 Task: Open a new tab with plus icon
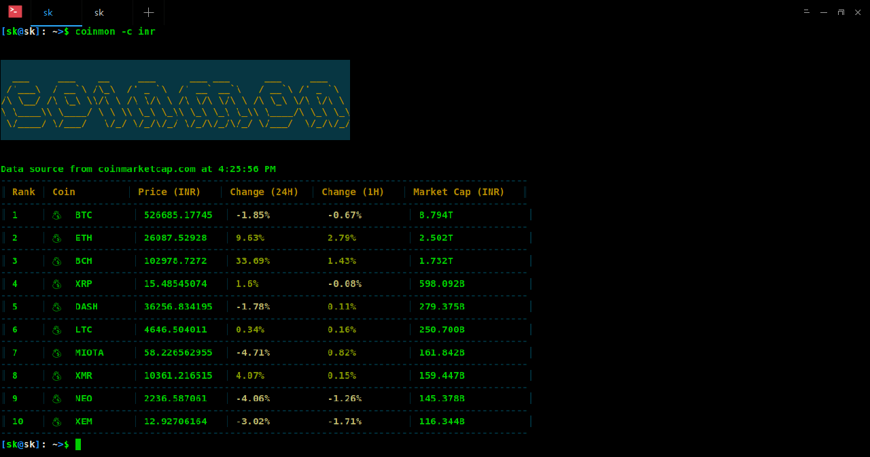click(148, 12)
